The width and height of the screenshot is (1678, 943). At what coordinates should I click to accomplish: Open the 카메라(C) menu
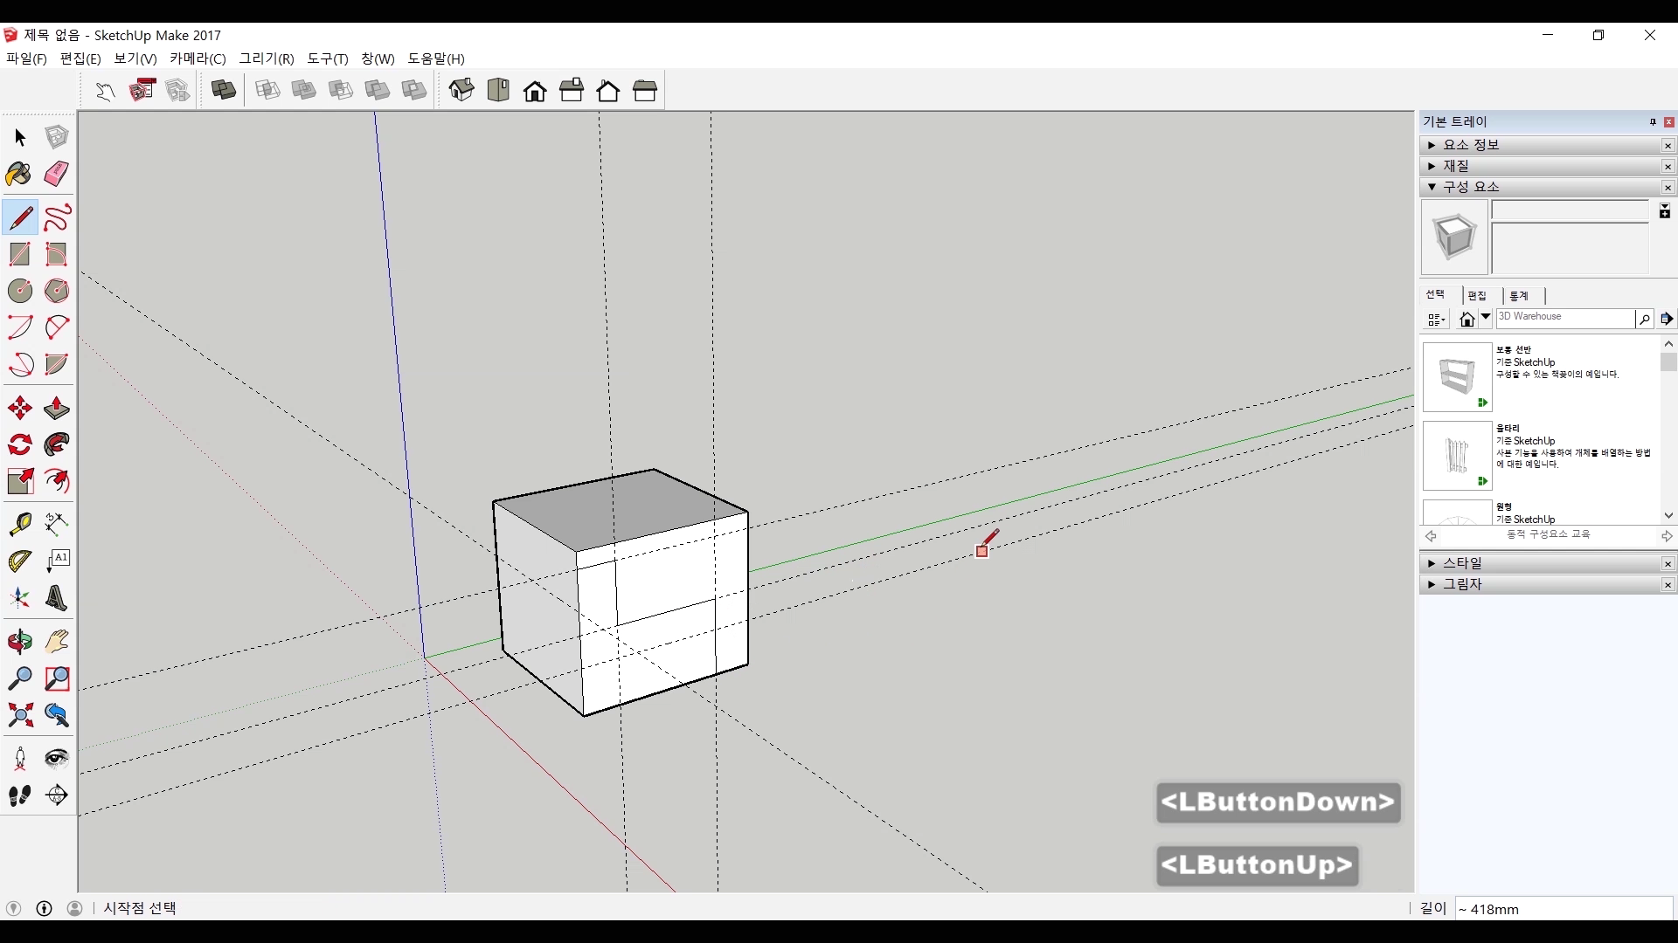click(x=198, y=59)
